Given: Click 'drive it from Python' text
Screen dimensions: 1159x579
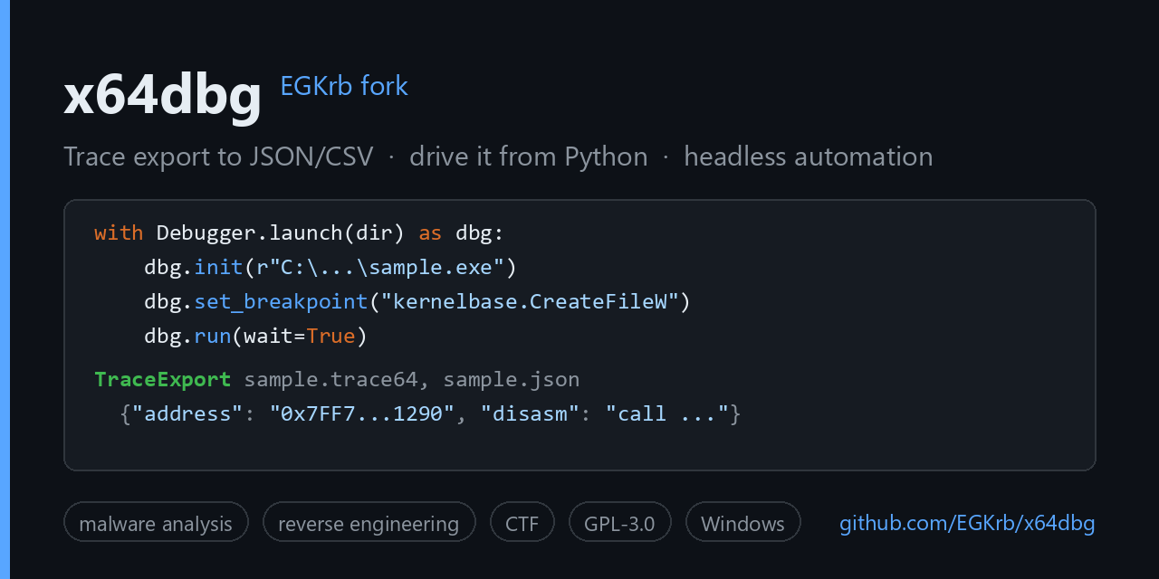Looking at the screenshot, I should tap(529, 157).
